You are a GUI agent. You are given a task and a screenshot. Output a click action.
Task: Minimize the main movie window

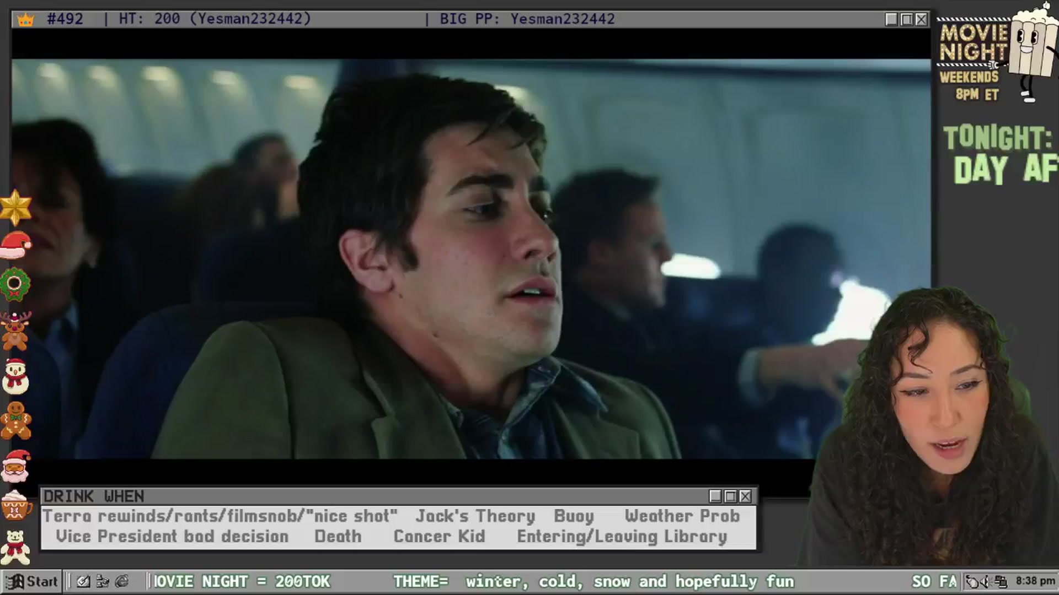coord(891,19)
